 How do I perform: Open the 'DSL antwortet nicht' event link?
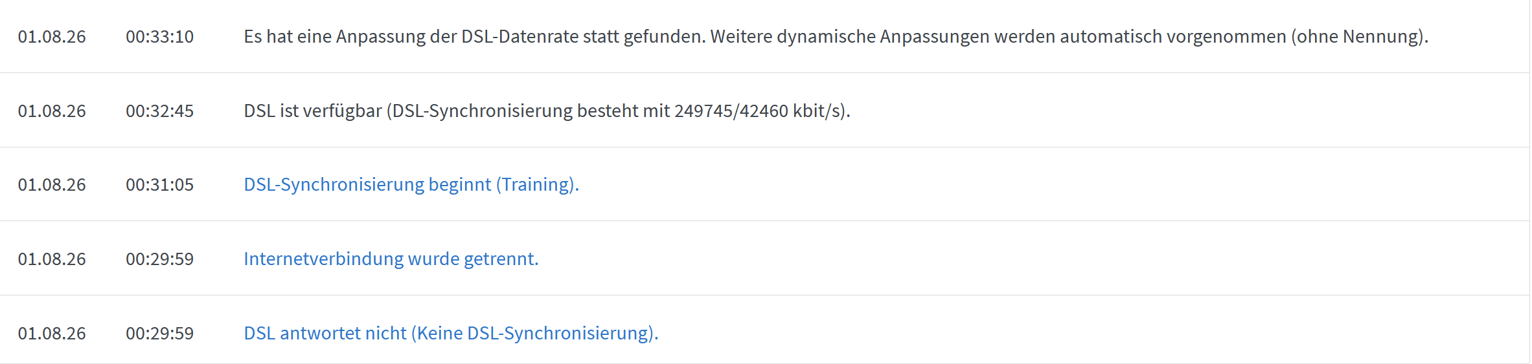click(451, 333)
